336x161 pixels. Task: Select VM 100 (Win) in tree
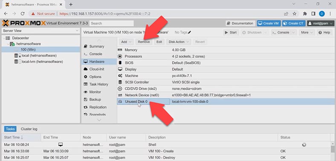[41, 50]
